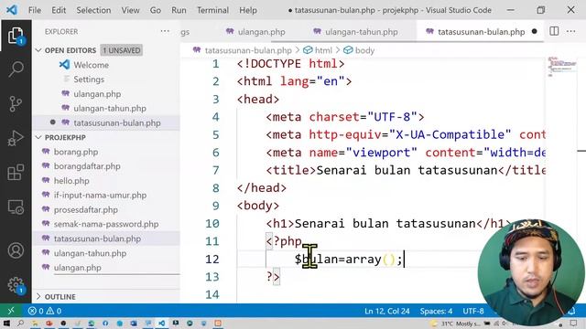
Task: Click UTF-8 encoding in status bar
Action: click(473, 311)
